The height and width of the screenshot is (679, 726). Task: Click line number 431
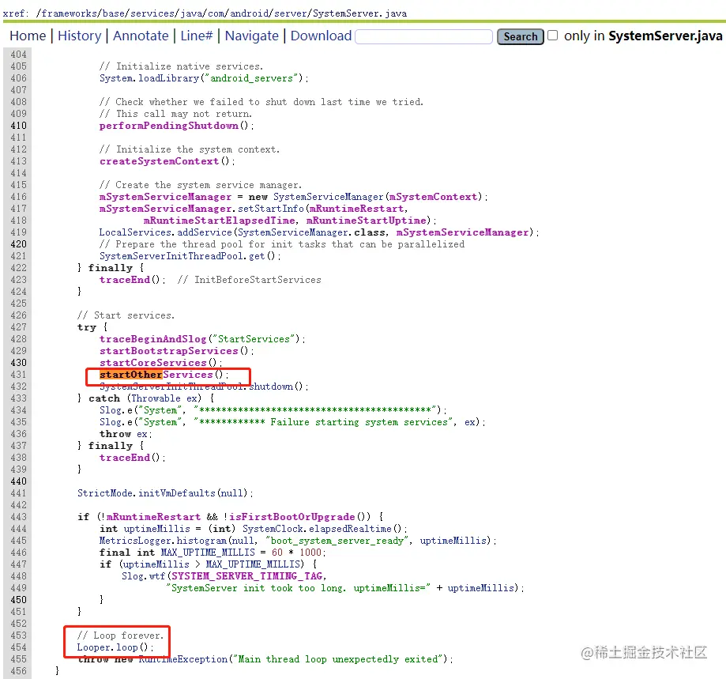click(18, 375)
